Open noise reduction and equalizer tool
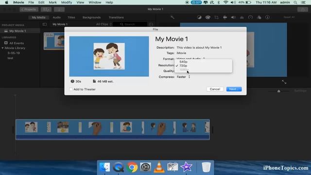Image resolution: width=311 pixels, height=175 pixels. click(x=242, y=17)
